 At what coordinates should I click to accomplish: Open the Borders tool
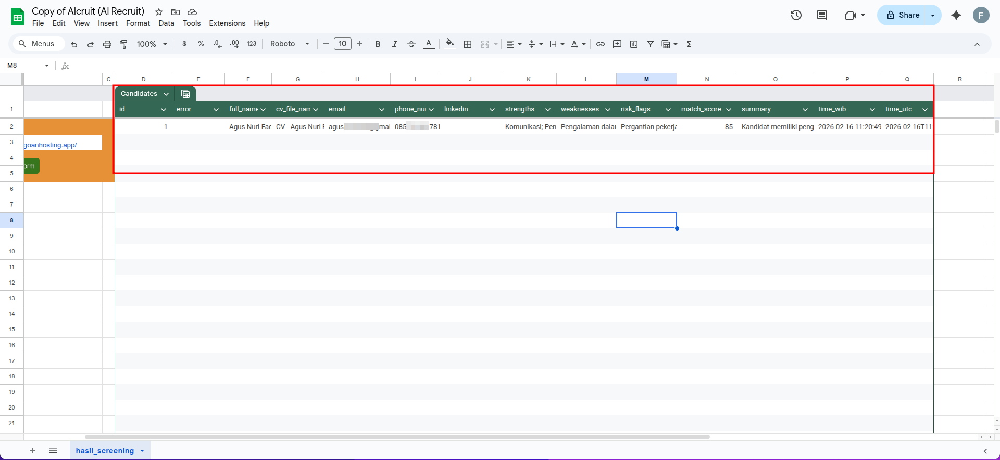tap(468, 44)
